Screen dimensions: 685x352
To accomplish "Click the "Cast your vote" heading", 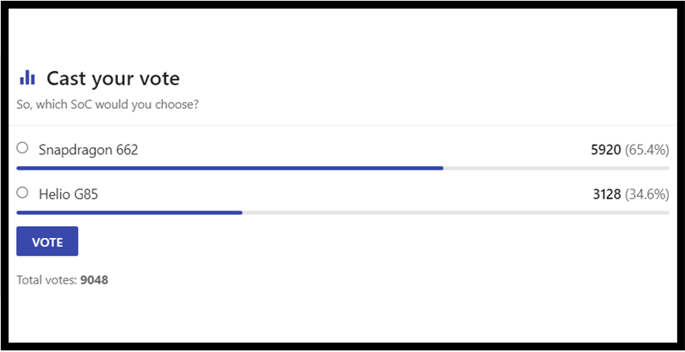I will tap(113, 79).
